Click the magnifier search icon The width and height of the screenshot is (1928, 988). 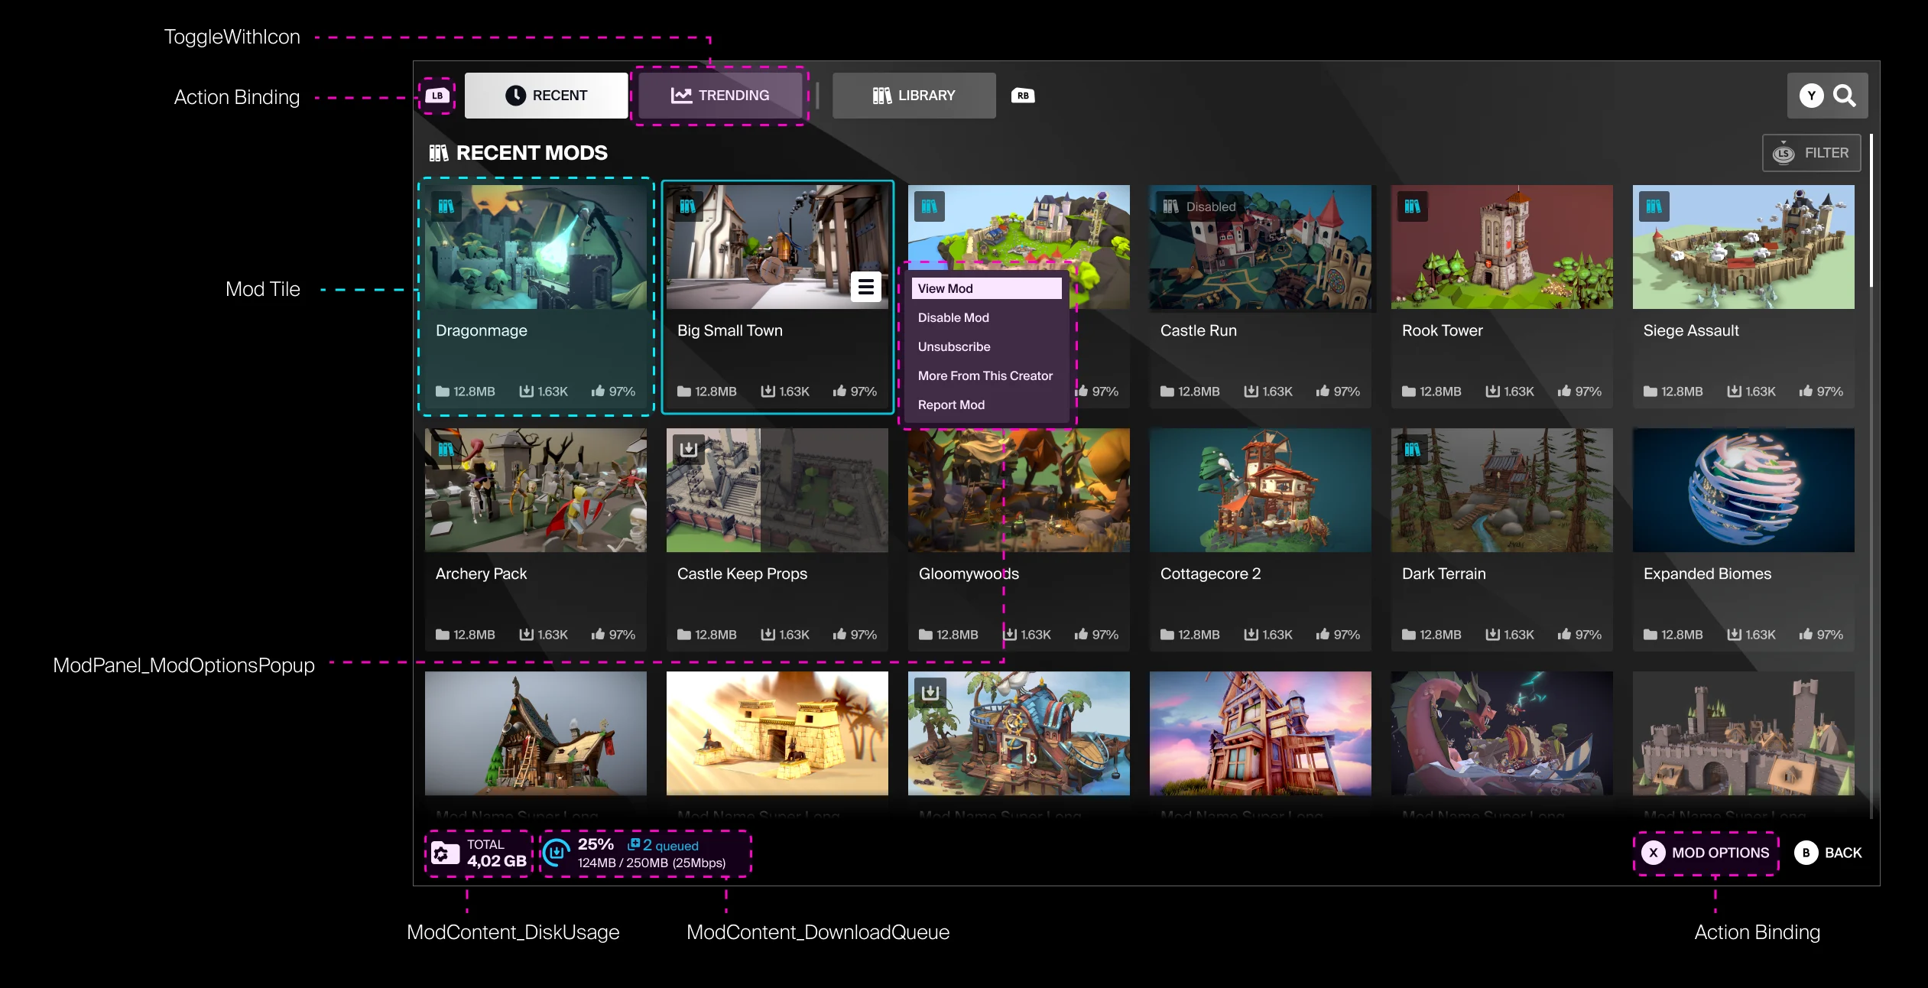tap(1845, 96)
